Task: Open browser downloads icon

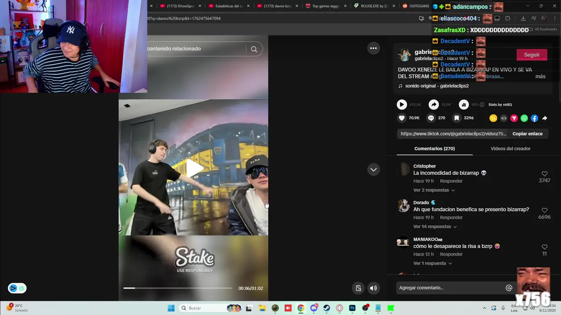Action: (523, 18)
